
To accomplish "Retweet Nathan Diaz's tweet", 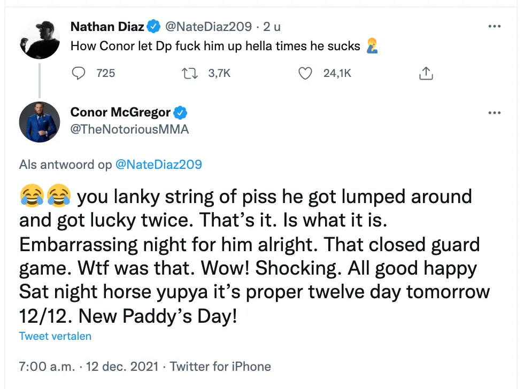I will pyautogui.click(x=189, y=73).
